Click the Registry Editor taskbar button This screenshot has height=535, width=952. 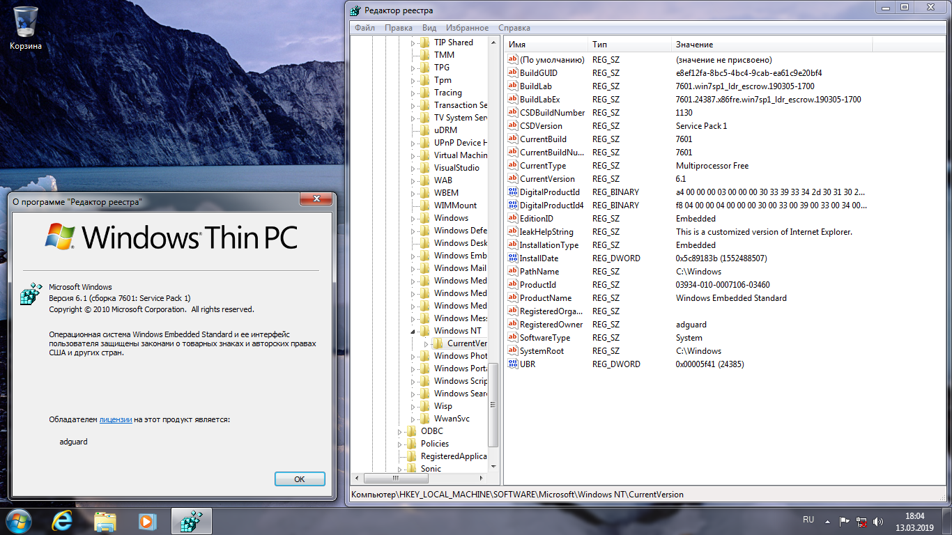[190, 521]
